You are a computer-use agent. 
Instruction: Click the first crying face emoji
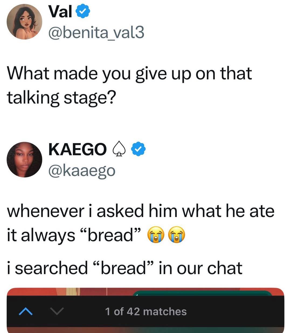[156, 235]
